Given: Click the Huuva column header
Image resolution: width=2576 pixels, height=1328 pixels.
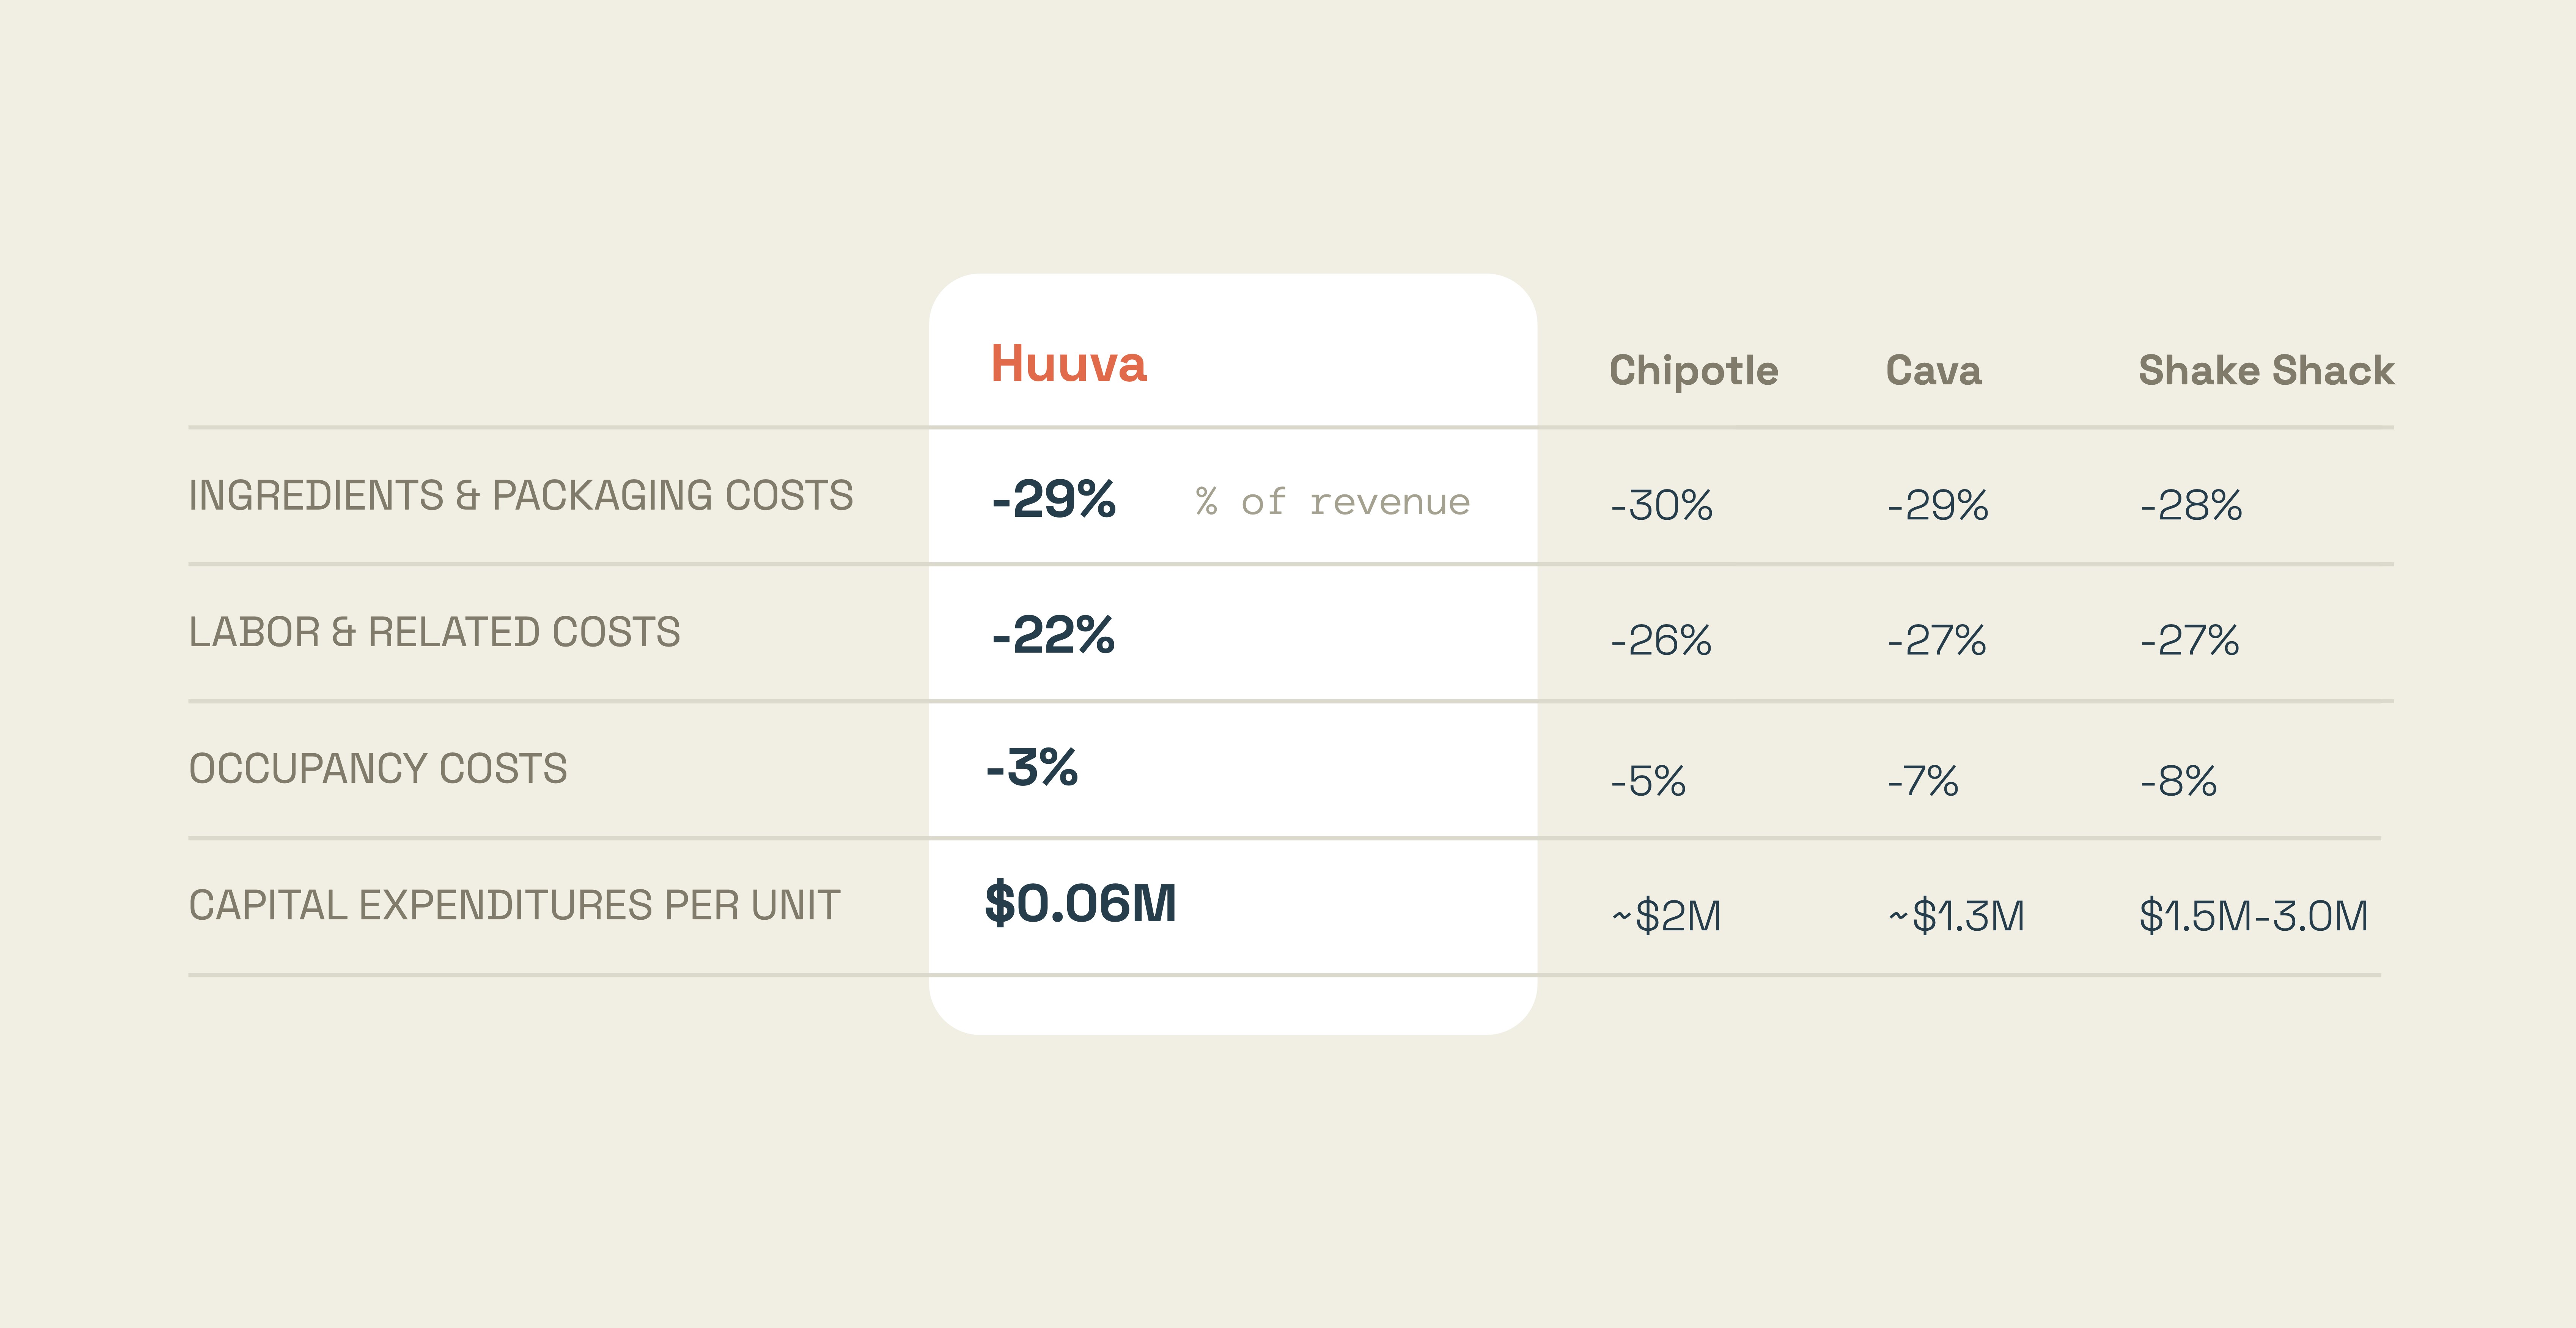Looking at the screenshot, I should 1068,364.
